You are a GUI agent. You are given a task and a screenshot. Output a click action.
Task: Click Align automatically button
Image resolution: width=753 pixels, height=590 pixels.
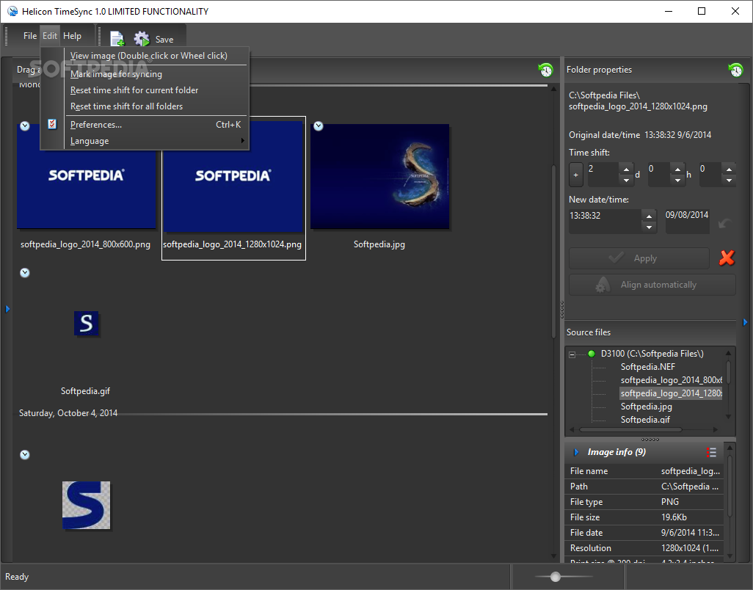[652, 285]
